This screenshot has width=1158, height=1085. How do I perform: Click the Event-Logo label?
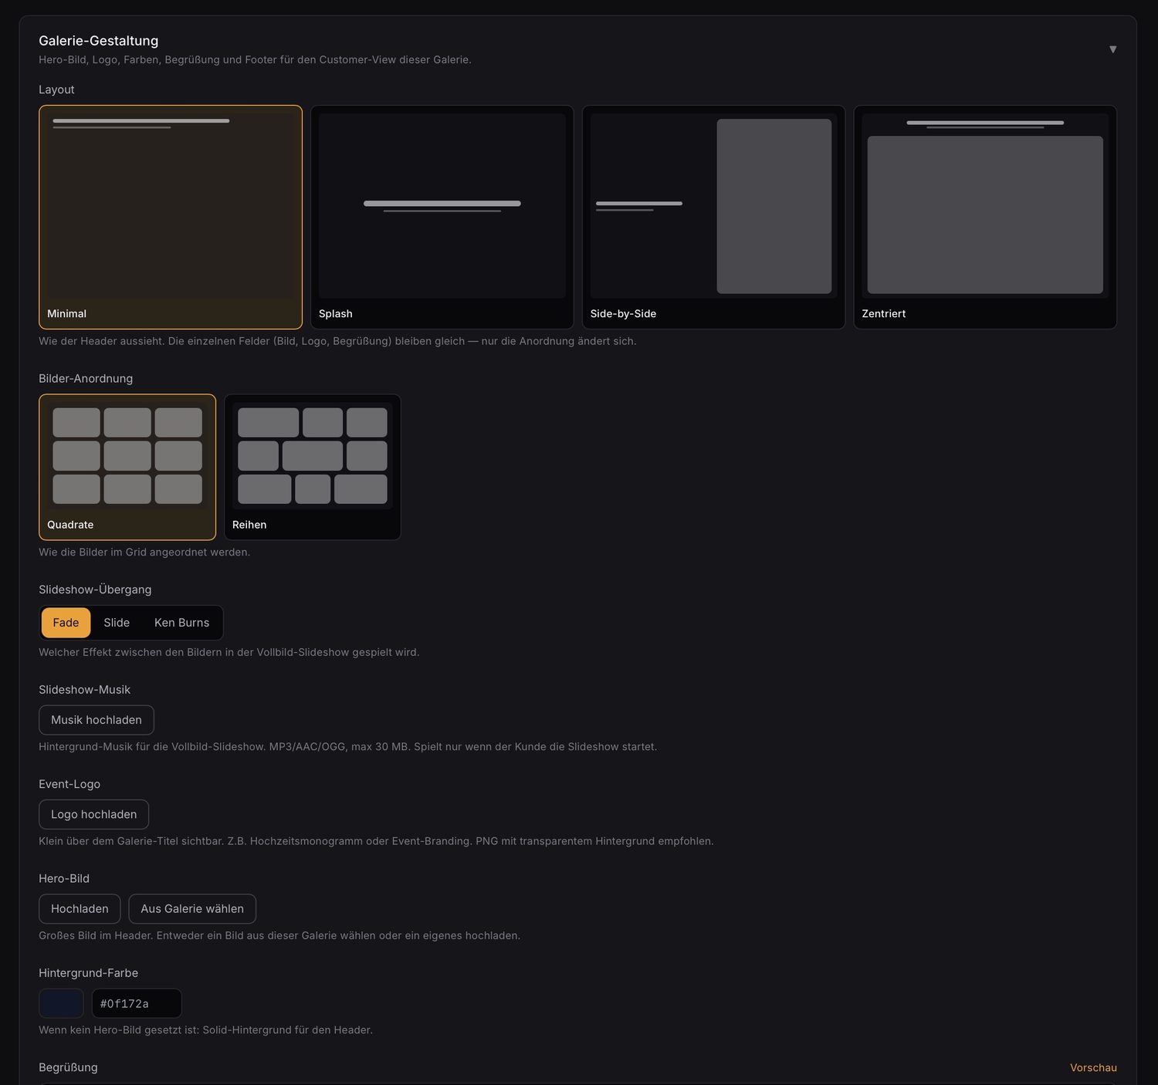(x=69, y=784)
